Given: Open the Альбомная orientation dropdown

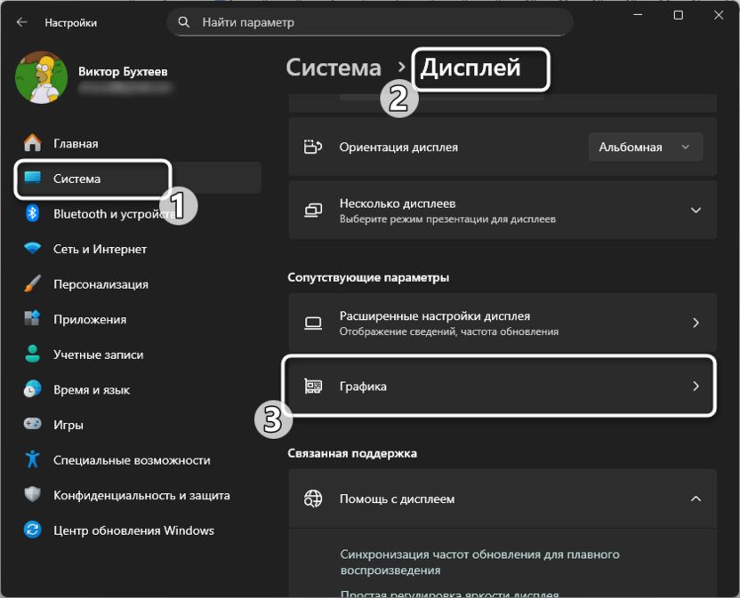Looking at the screenshot, I should click(645, 147).
